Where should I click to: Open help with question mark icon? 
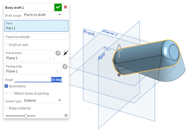tap(66, 115)
